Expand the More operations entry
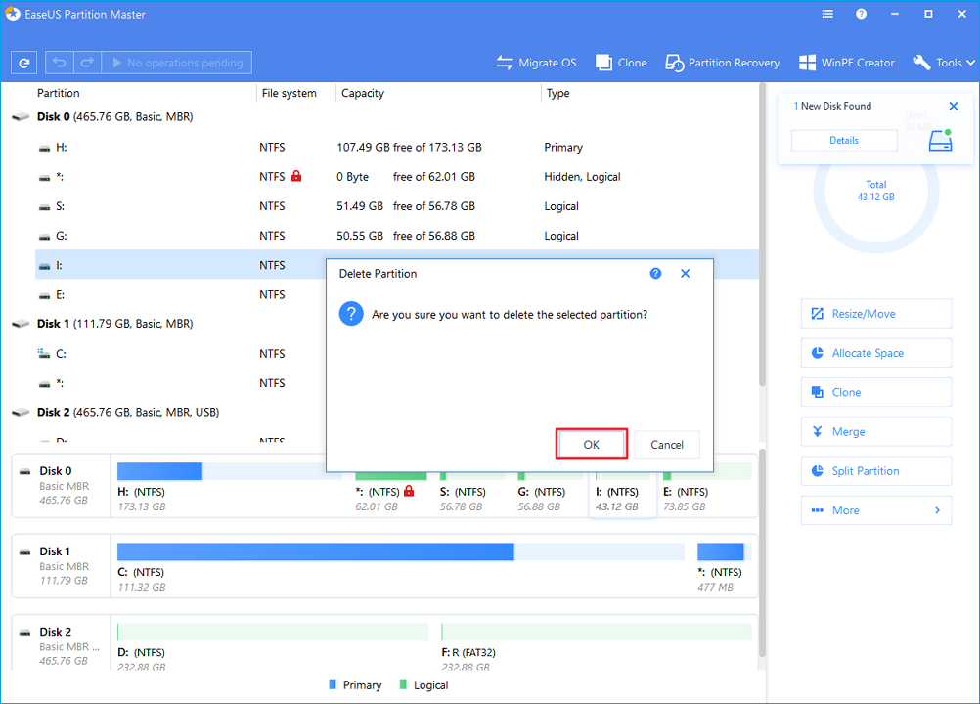This screenshot has height=704, width=980. tap(876, 510)
